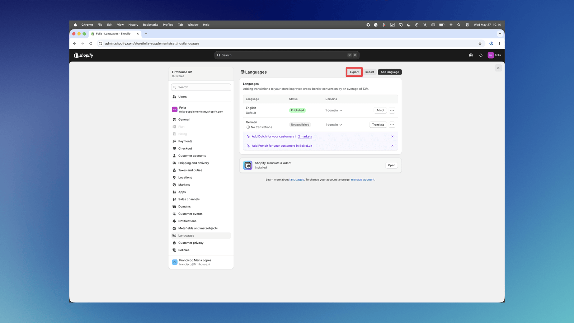Bookmark this page with star icon
Image resolution: width=574 pixels, height=323 pixels.
[480, 43]
